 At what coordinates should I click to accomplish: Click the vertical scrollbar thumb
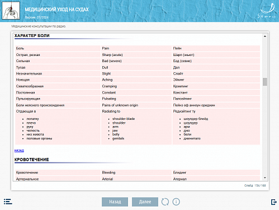[265, 82]
